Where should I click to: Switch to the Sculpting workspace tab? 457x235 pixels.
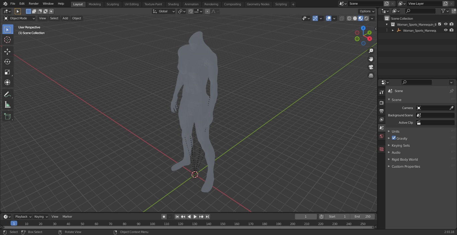pyautogui.click(x=113, y=4)
